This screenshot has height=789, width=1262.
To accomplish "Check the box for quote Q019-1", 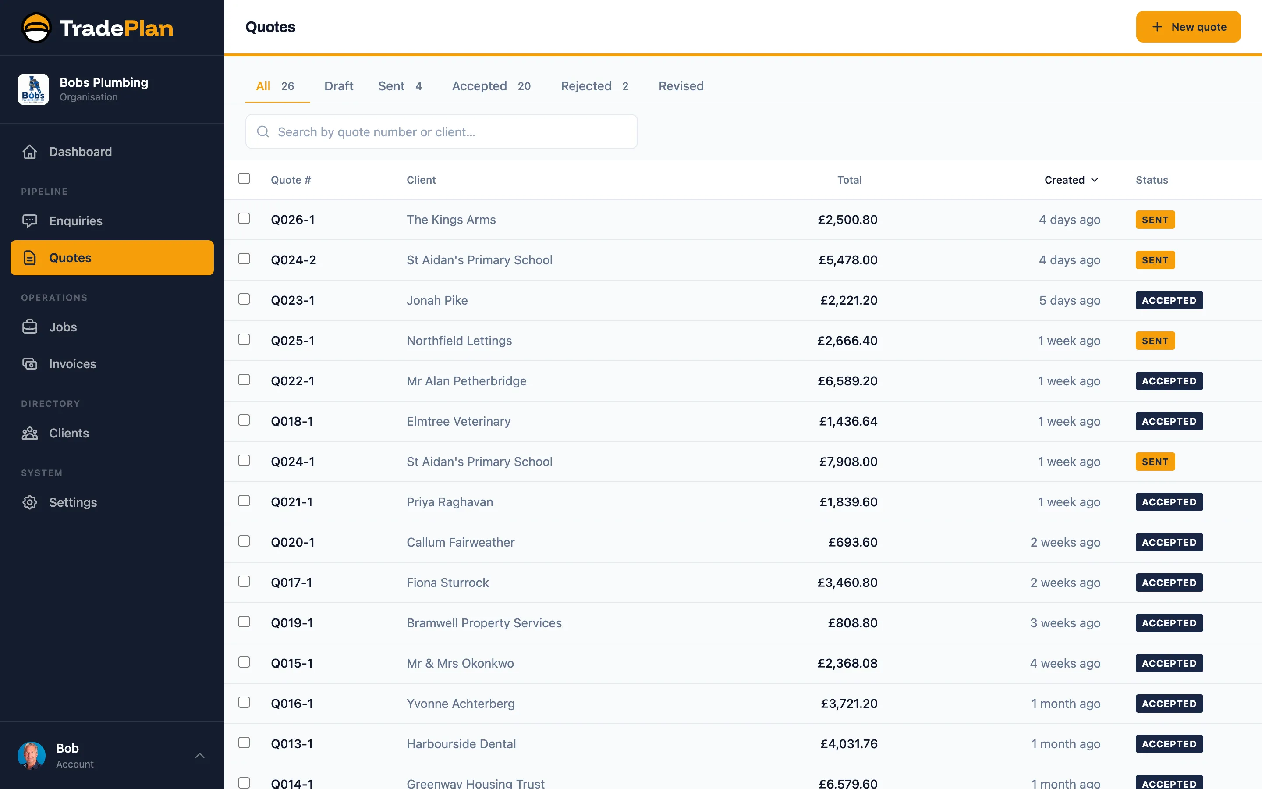I will (244, 622).
